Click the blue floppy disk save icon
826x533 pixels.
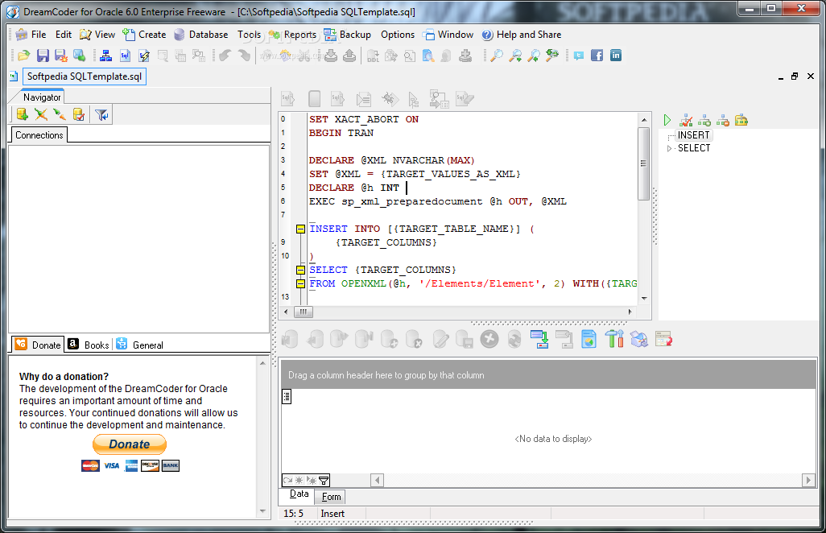pos(43,56)
